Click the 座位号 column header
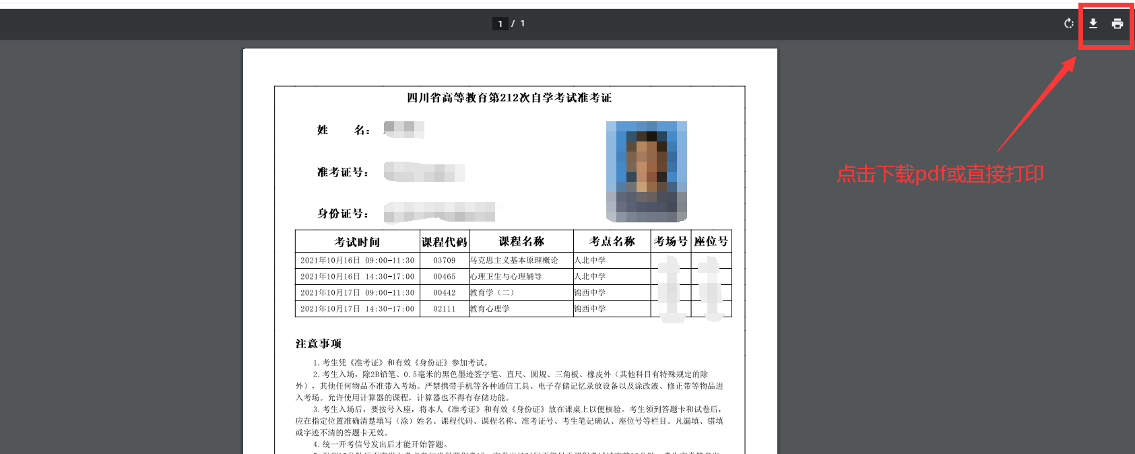 point(711,241)
